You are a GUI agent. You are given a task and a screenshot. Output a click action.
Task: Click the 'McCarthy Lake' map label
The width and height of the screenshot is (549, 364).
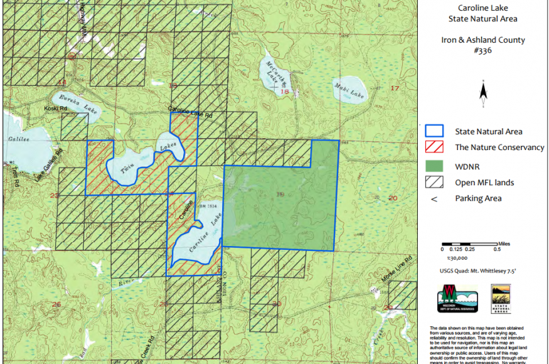click(x=275, y=74)
